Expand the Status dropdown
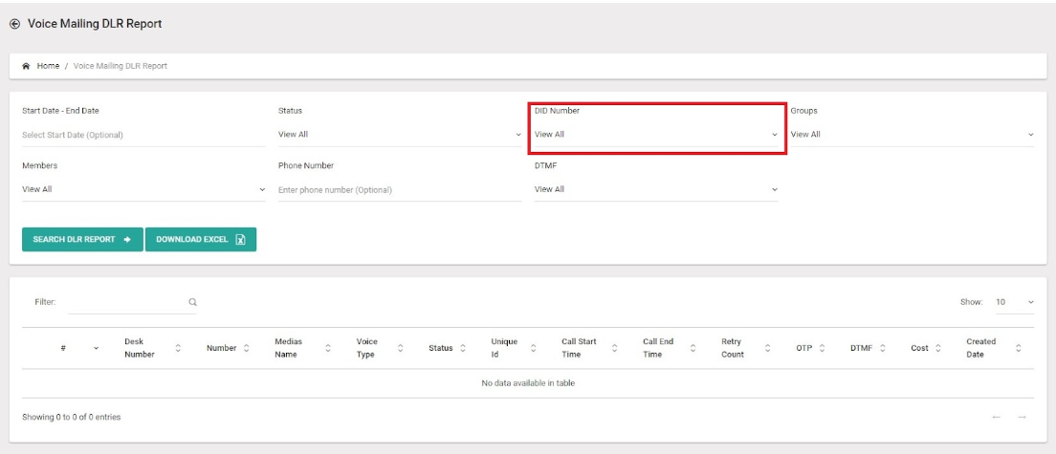 (x=400, y=135)
